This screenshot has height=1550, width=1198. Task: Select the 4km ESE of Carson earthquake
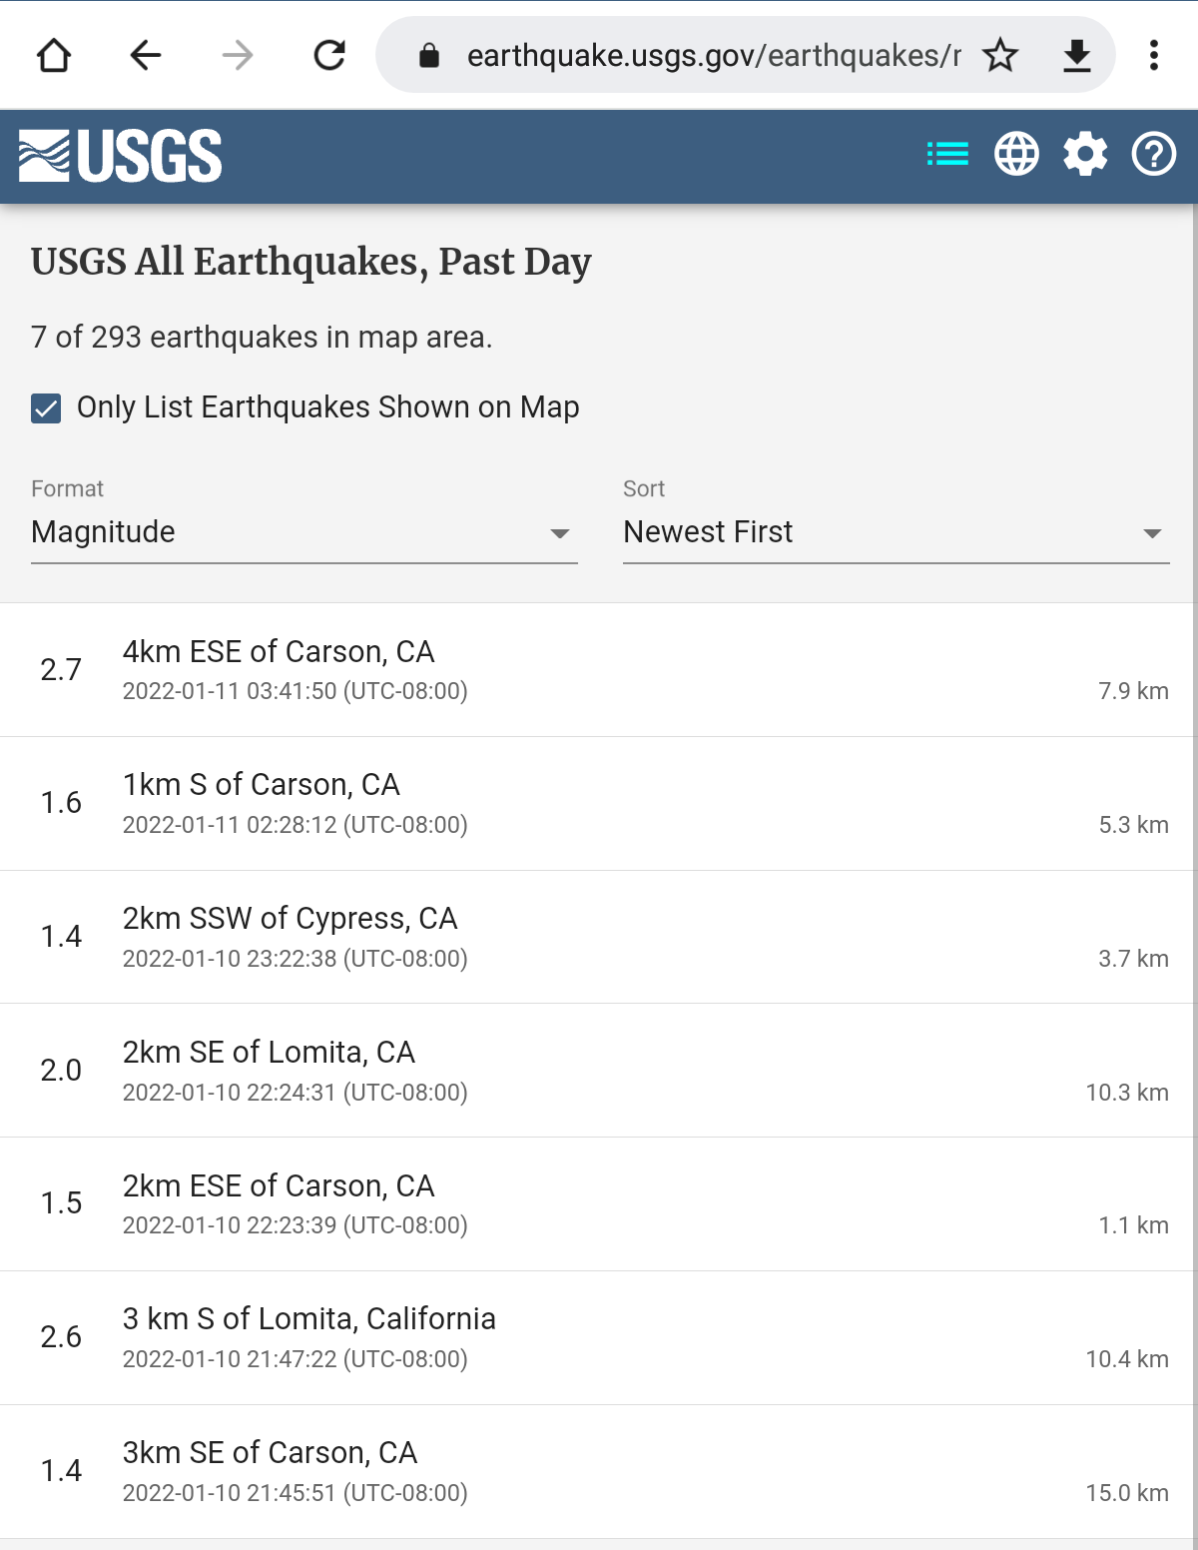pyautogui.click(x=599, y=670)
